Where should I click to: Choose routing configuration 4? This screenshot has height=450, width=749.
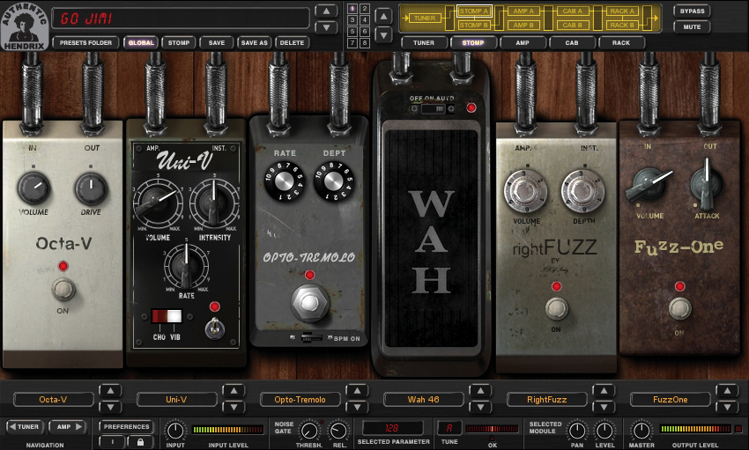[x=365, y=20]
